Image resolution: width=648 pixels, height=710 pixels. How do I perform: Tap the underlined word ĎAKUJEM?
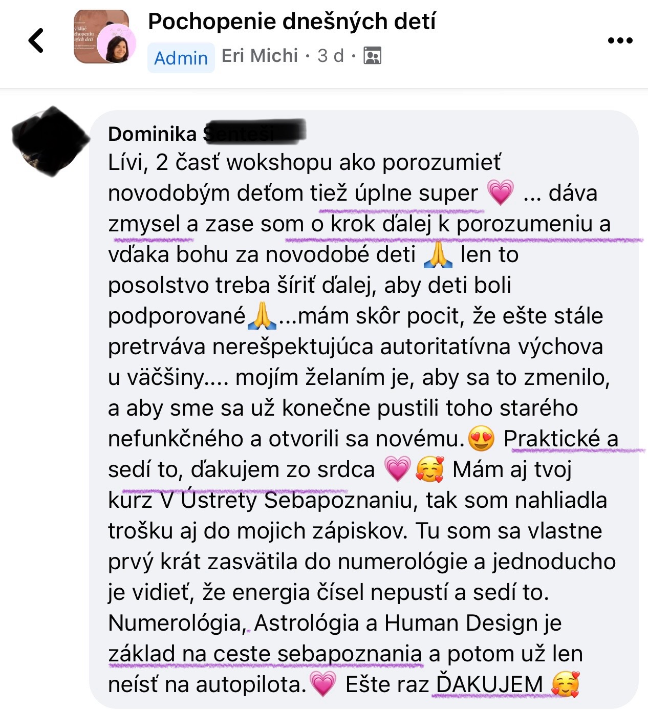pyautogui.click(x=490, y=684)
